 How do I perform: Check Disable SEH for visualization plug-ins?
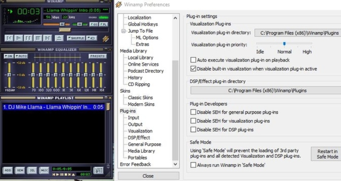pyautogui.click(x=193, y=121)
